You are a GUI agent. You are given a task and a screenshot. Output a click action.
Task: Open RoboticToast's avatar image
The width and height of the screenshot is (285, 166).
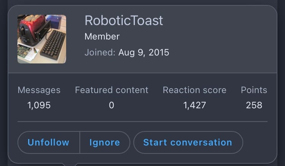(42, 39)
